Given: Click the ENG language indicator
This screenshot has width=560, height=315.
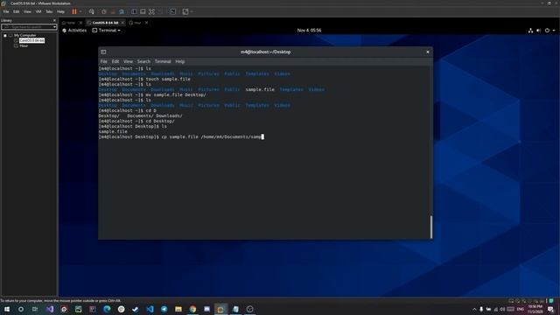Looking at the screenshot, I should [521, 309].
